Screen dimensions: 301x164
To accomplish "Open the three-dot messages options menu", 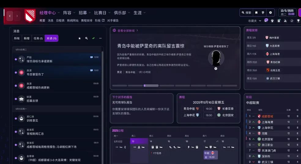I will [x=100, y=38].
